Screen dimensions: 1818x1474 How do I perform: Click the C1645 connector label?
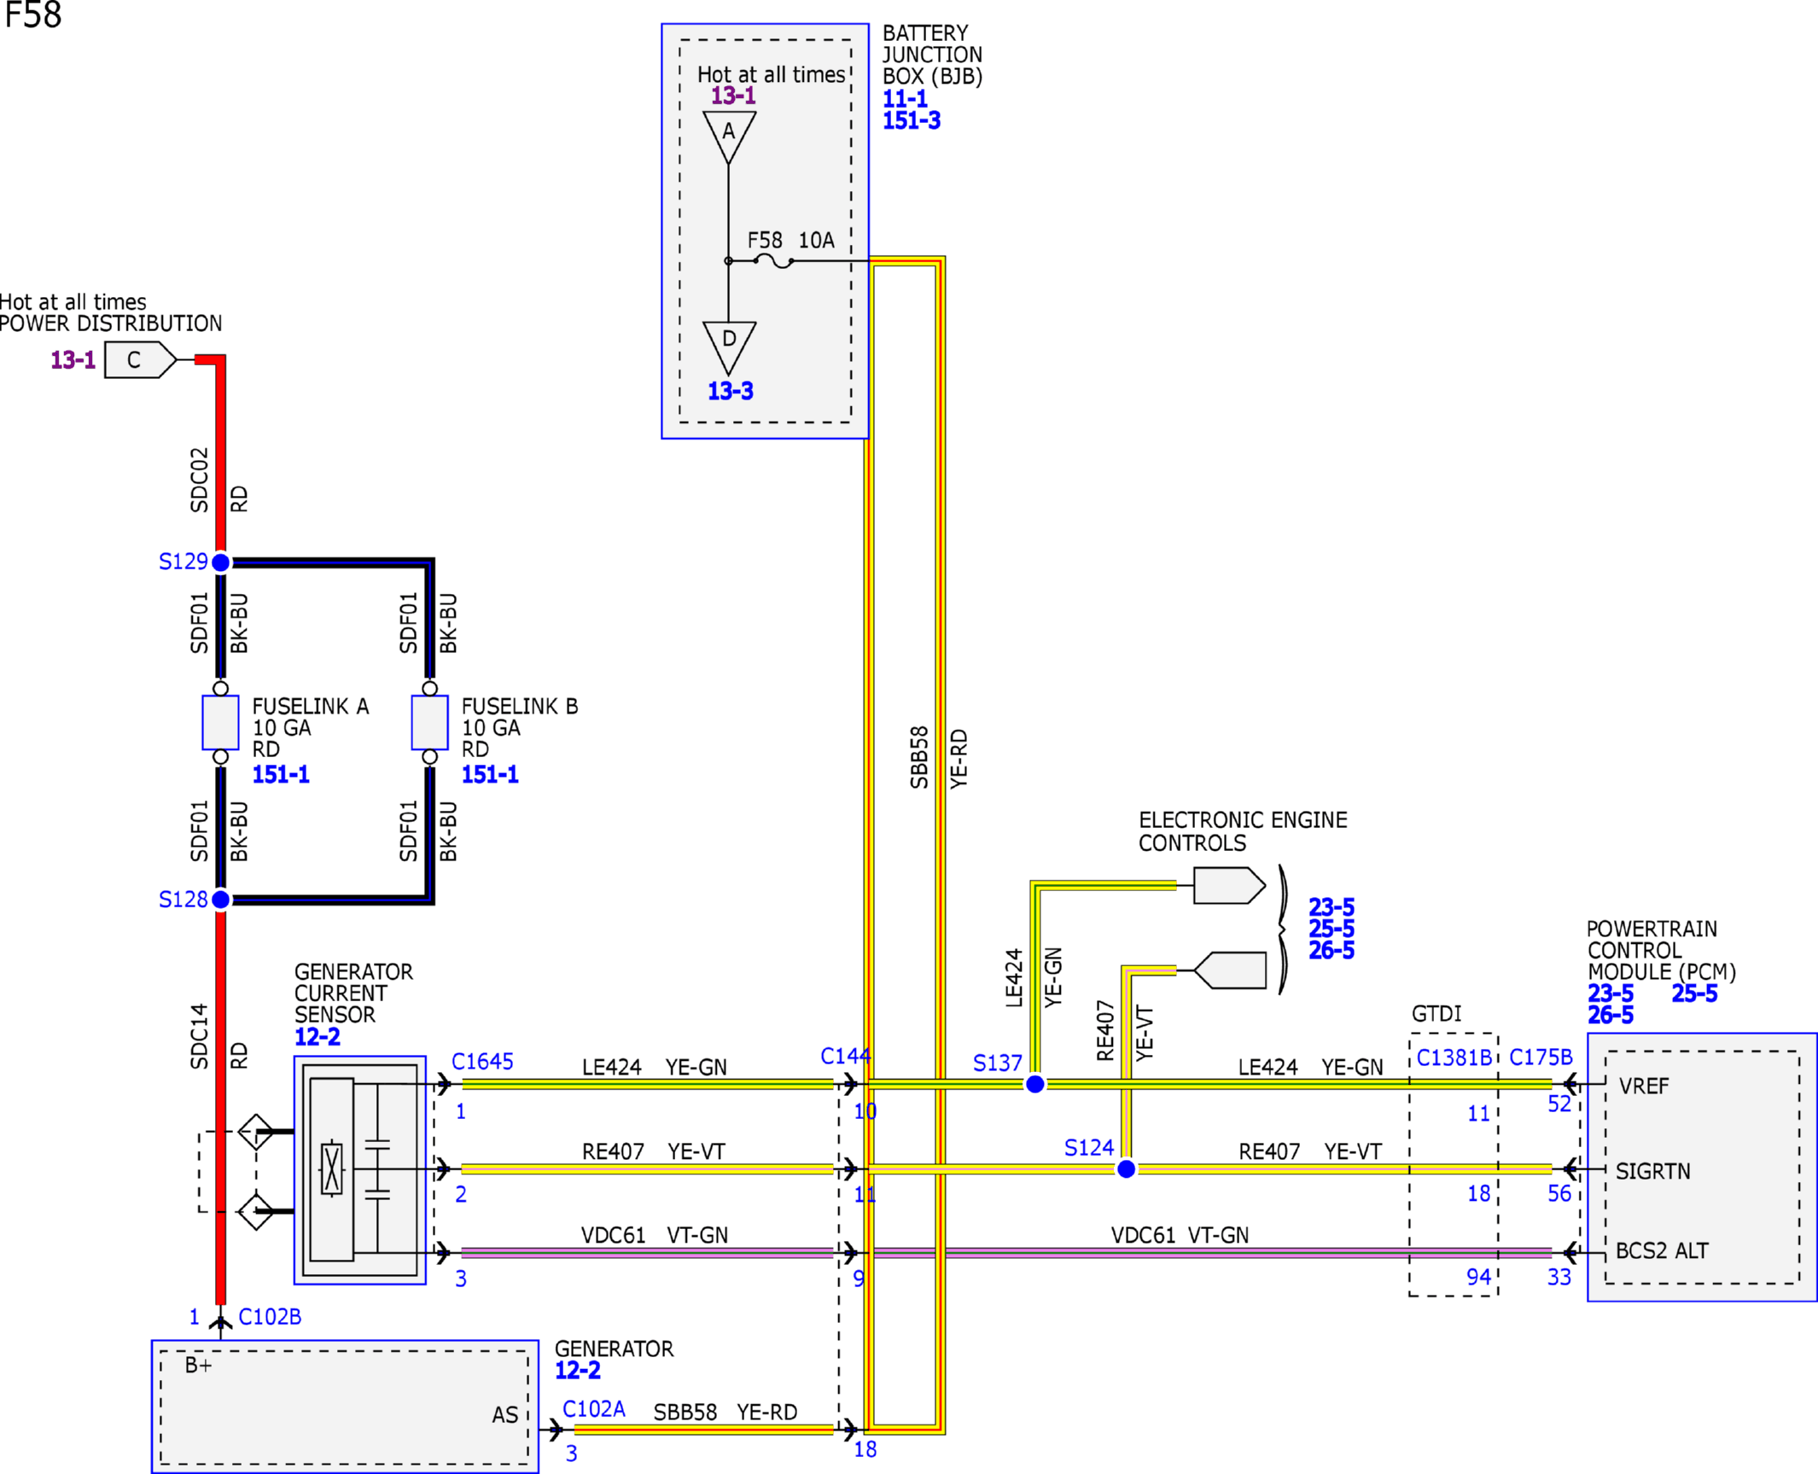coord(482,1061)
